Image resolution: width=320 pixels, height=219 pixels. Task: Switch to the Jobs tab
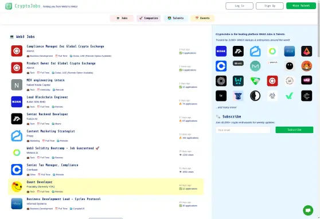coord(122,18)
